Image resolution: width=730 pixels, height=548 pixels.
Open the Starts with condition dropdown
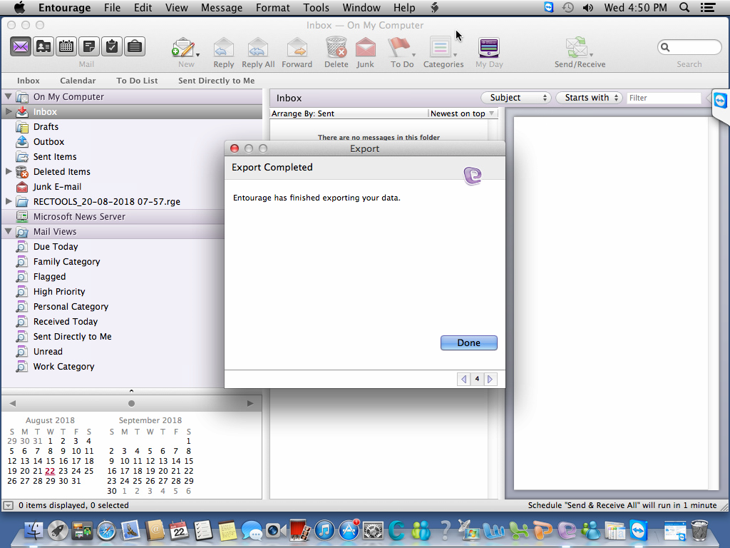[x=589, y=98]
